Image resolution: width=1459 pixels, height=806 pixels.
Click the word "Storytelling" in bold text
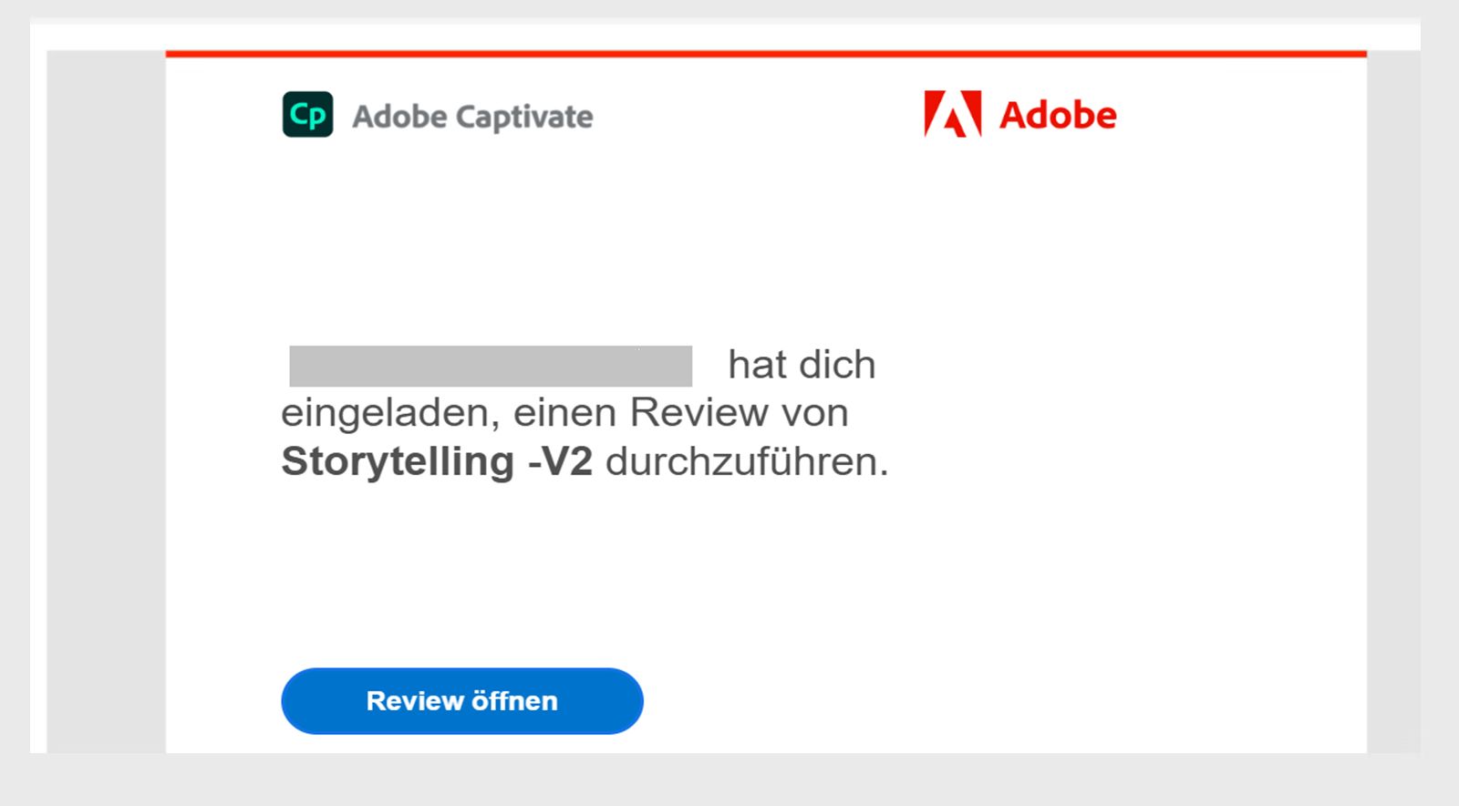tap(398, 461)
